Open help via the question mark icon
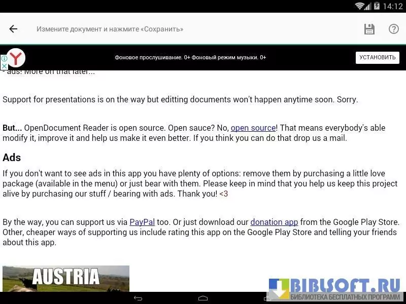 coord(394,29)
